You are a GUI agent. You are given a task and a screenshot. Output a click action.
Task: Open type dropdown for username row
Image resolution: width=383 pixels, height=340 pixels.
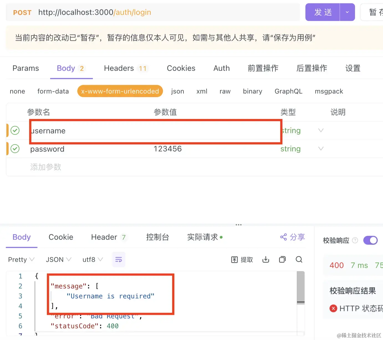[321, 130]
